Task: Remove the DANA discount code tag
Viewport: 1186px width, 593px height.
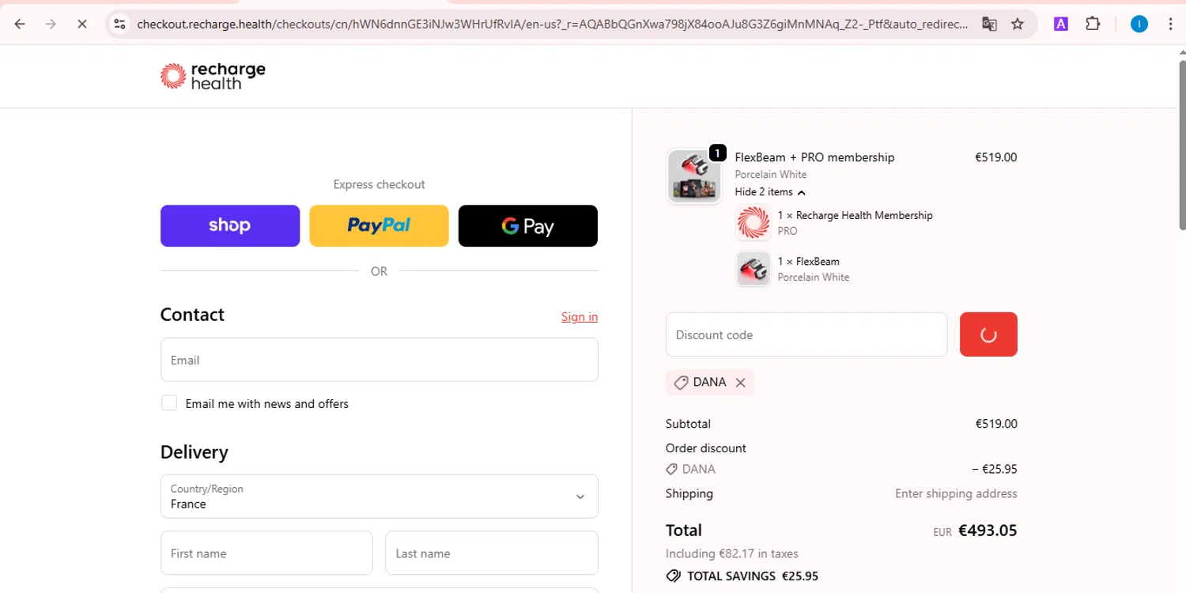Action: (740, 383)
